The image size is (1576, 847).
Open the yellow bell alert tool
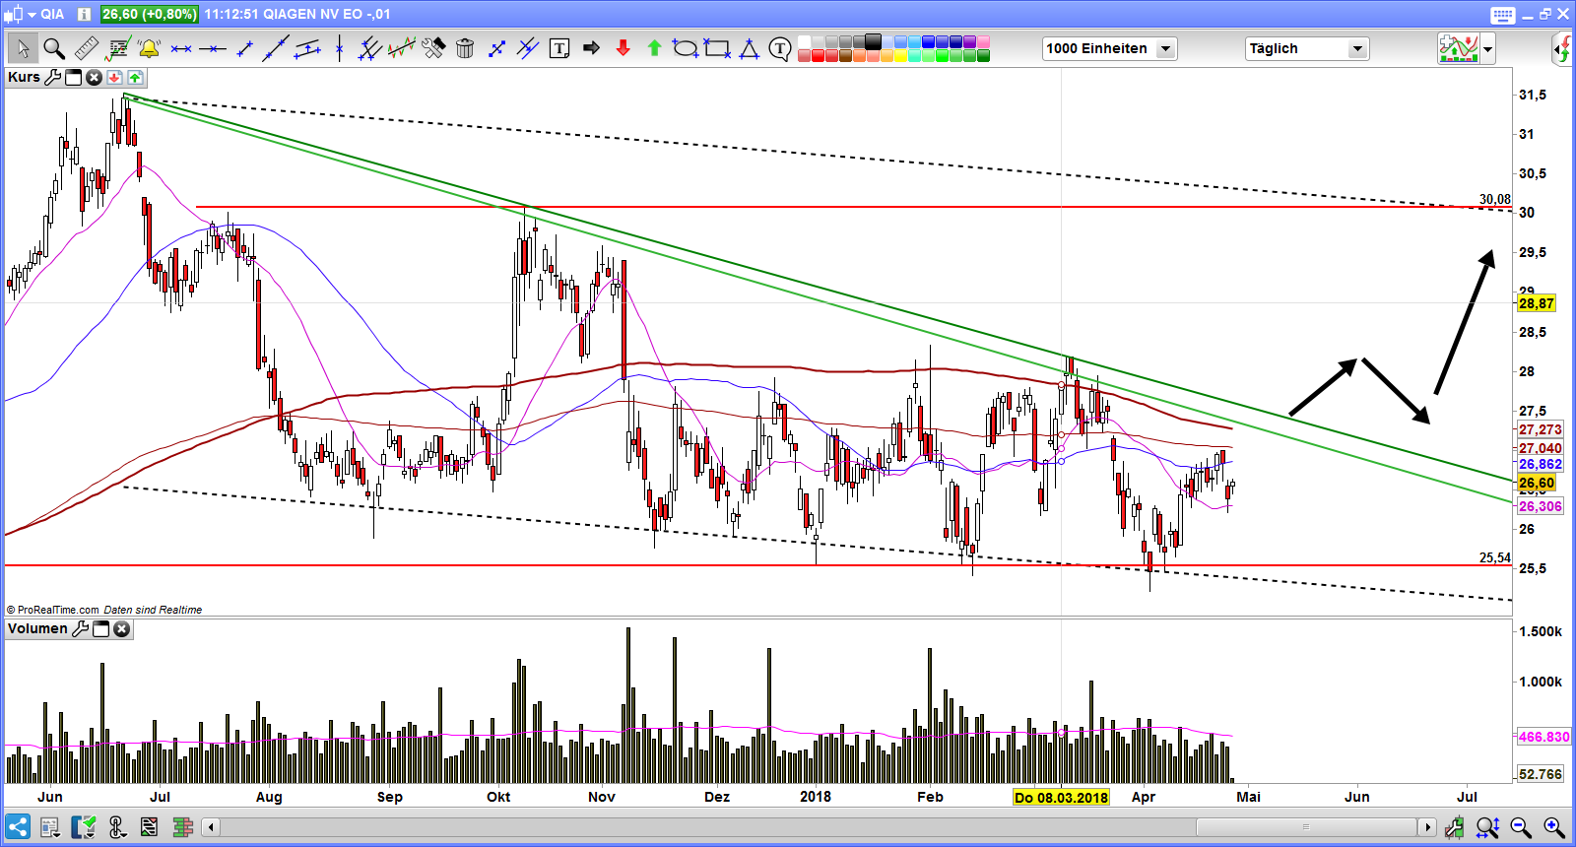[x=149, y=48]
